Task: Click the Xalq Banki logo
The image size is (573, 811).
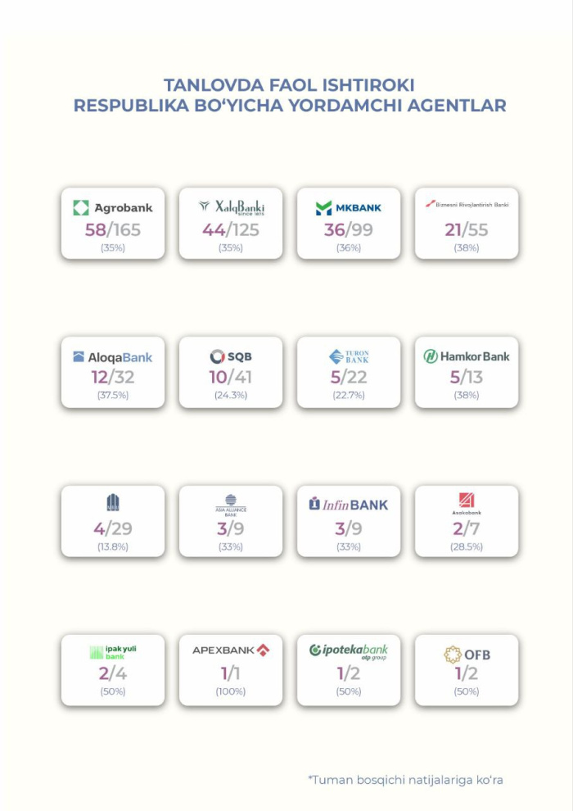Action: [231, 207]
